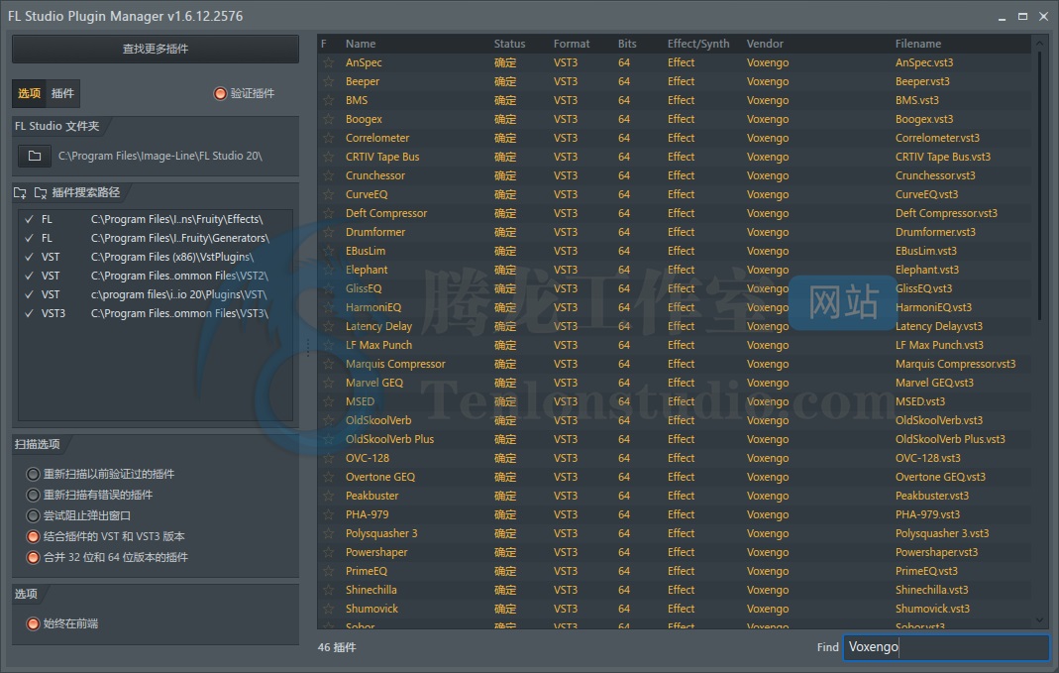1059x673 pixels.
Task: Toggle favorite star for Marvel GEQ
Action: [328, 383]
